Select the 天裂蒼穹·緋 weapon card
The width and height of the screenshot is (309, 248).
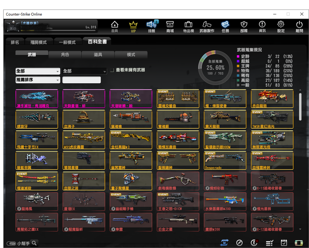click(84, 99)
